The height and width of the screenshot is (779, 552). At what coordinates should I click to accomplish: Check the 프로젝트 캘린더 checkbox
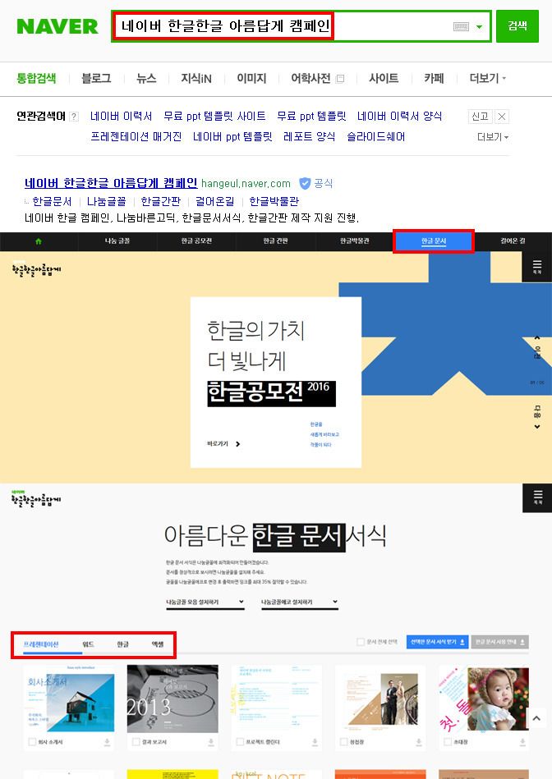tap(240, 742)
